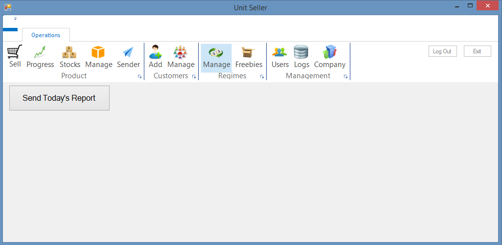The width and height of the screenshot is (502, 245).
Task: Click the Send Today's Report button
Action: point(59,98)
